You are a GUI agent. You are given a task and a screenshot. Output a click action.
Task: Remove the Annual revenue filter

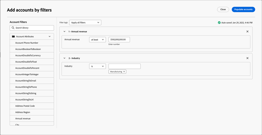[x=247, y=31]
